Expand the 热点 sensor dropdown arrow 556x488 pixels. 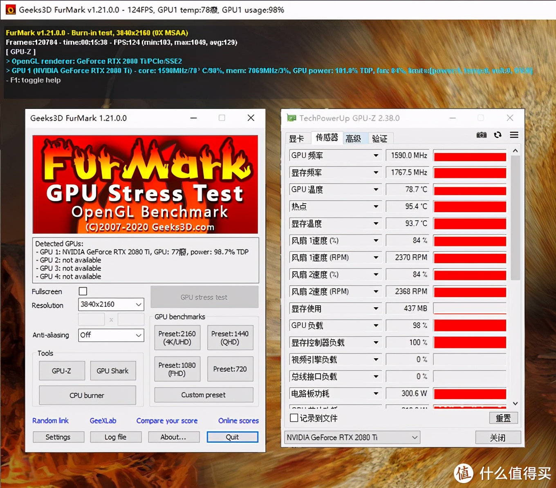coord(376,206)
